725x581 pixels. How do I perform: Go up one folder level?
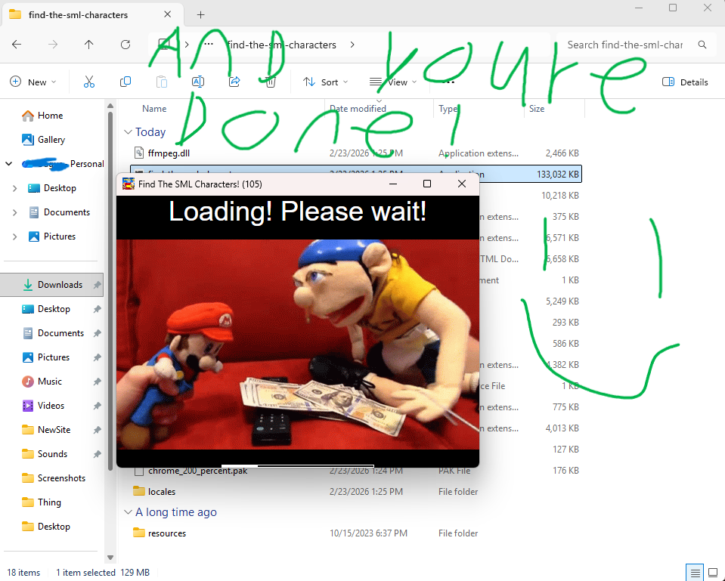[88, 45]
